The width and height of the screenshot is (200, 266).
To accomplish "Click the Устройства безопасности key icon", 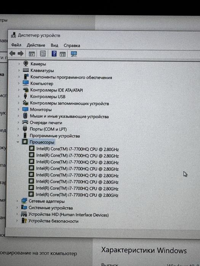I will click(24, 220).
